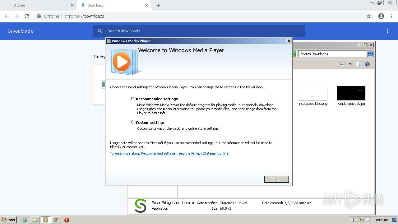Open the Privacy Statement online link
398x224 pixels.
tap(170, 153)
